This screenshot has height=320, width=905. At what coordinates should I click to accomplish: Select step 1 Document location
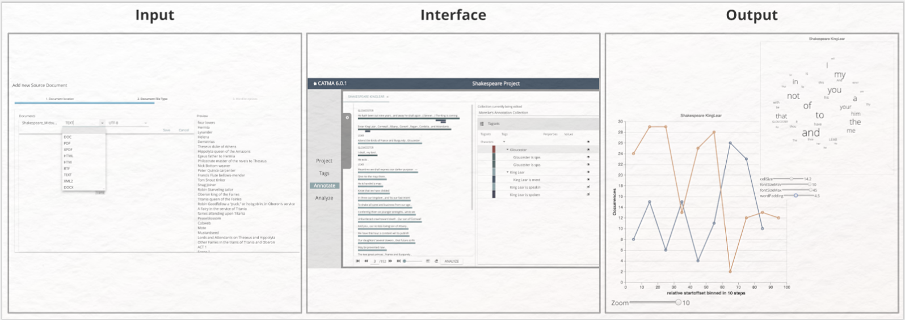coord(60,99)
